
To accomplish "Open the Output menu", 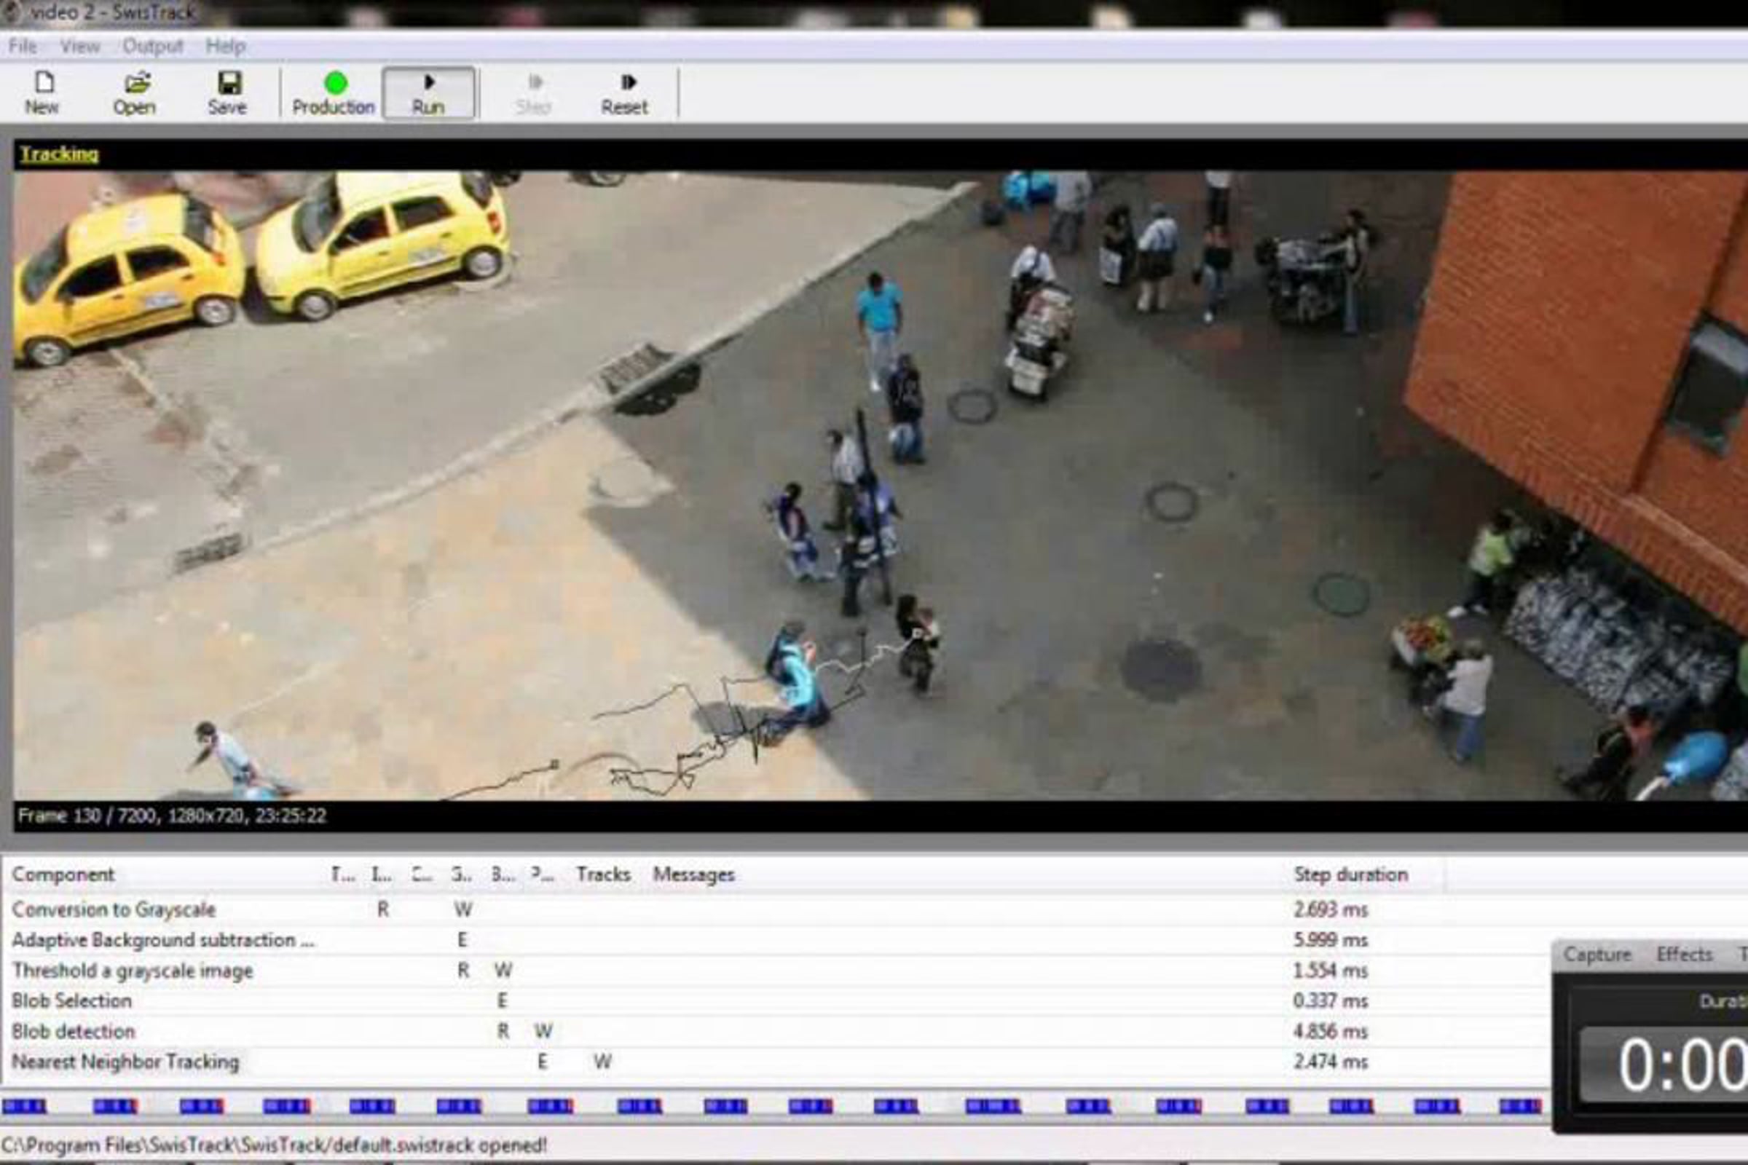I will coord(152,46).
